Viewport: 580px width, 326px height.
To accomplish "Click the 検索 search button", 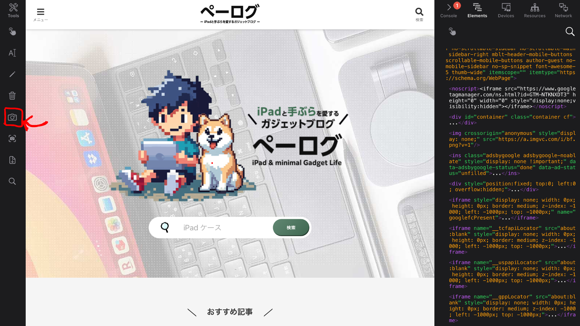I will [x=291, y=228].
